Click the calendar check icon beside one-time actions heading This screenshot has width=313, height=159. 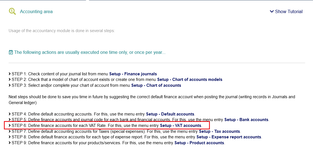(11, 52)
